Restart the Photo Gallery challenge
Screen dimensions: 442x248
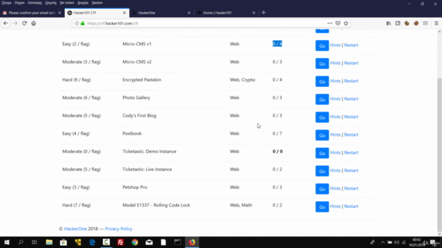(x=352, y=99)
